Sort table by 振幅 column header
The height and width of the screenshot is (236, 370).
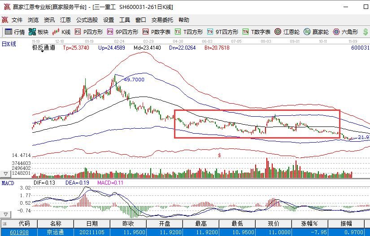point(346,223)
